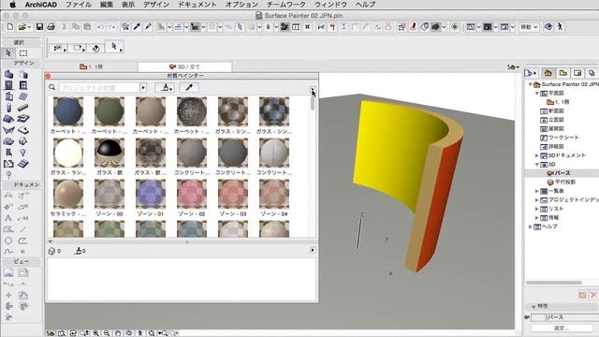Select the black glass sphere surface
Image resolution: width=599 pixels, height=337 pixels.
click(x=110, y=153)
